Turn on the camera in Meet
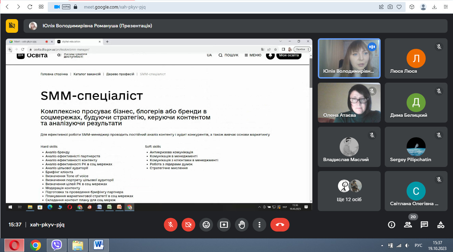Viewport: 453px width, 252px height. pos(188,225)
